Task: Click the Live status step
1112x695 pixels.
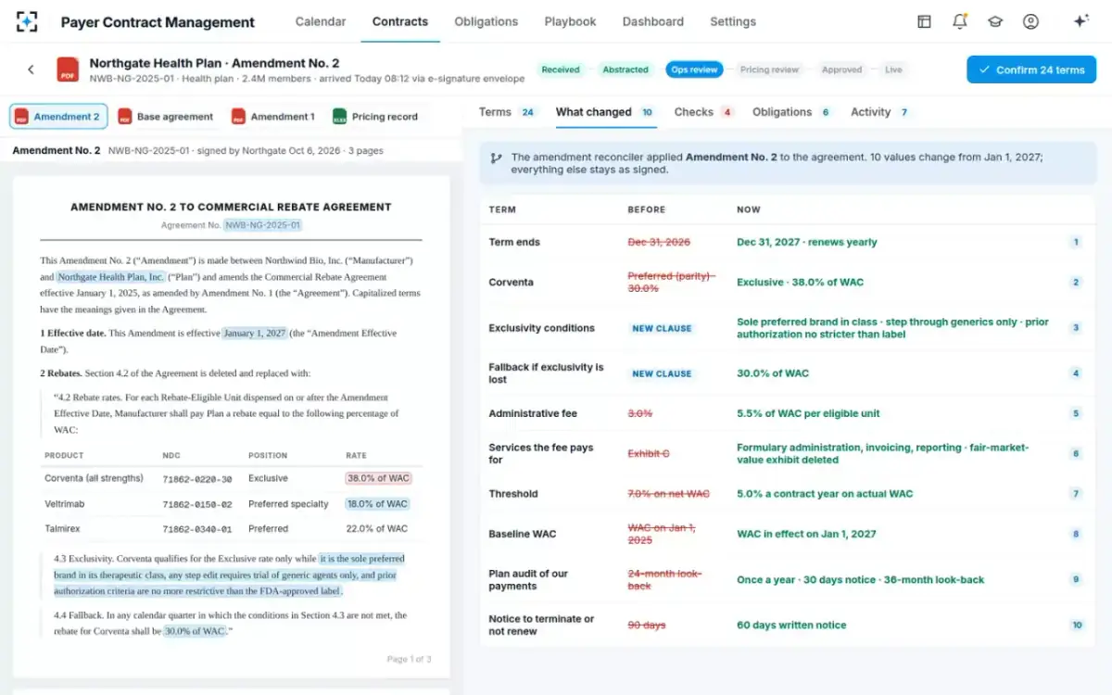Action: point(893,69)
